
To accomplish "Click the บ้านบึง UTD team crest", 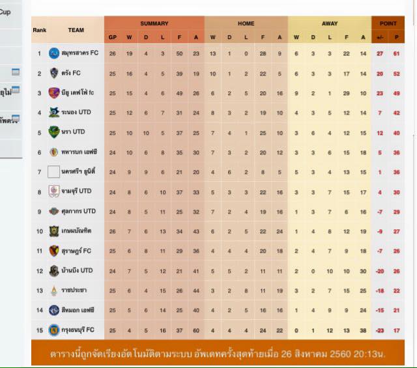I will [x=54, y=271].
